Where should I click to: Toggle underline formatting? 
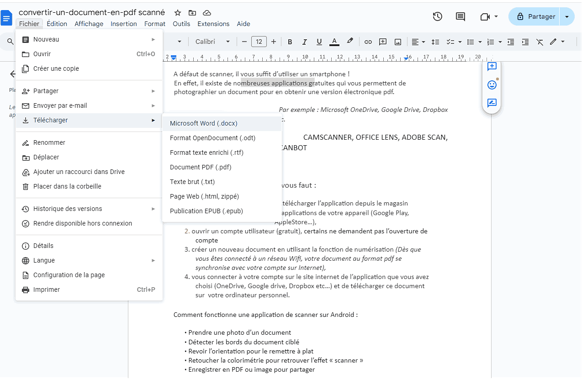319,42
